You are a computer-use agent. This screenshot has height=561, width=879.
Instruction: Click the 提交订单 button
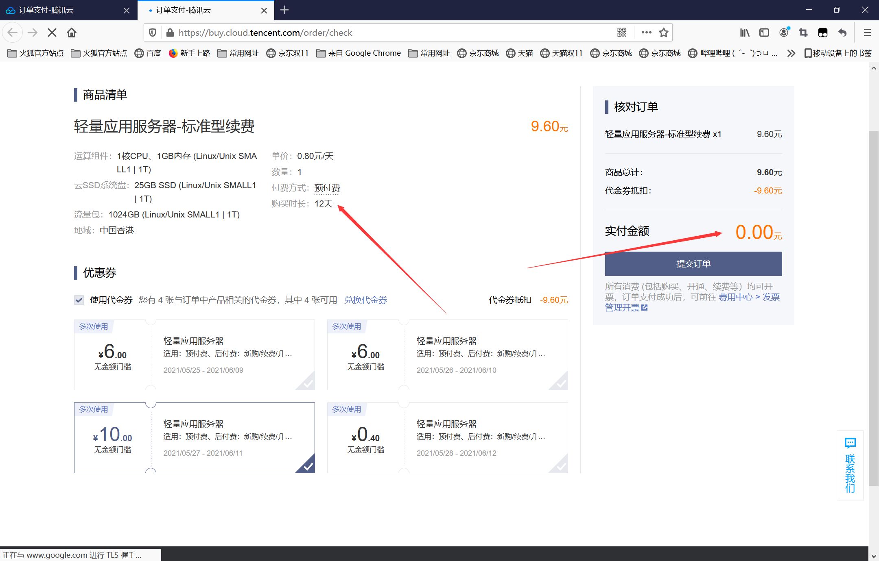click(693, 264)
